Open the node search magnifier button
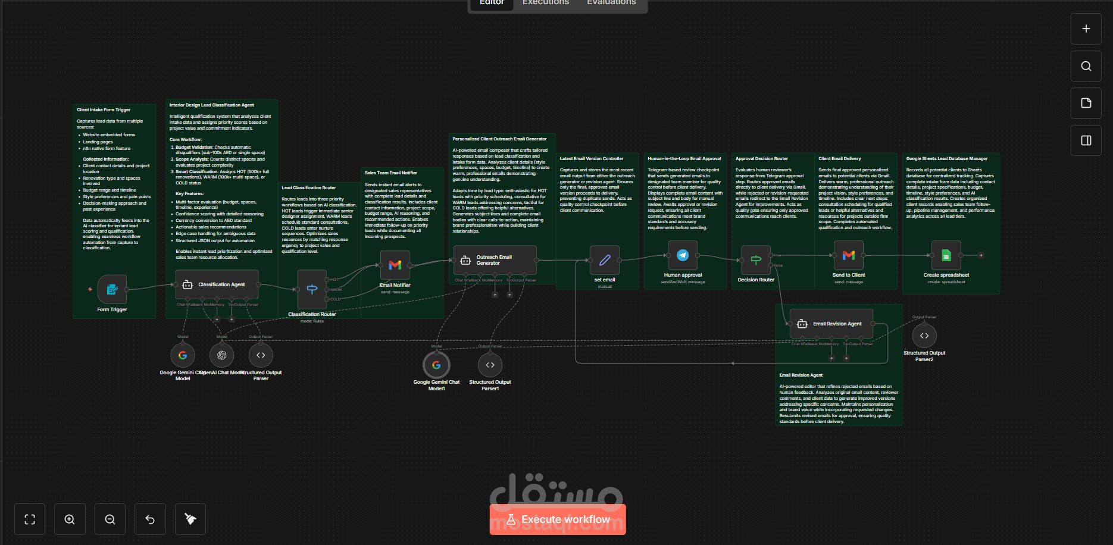Screen dimensions: 1113x545 (1086, 66)
